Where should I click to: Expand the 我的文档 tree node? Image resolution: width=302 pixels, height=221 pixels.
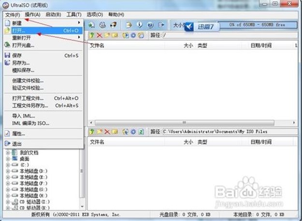pos(8,153)
